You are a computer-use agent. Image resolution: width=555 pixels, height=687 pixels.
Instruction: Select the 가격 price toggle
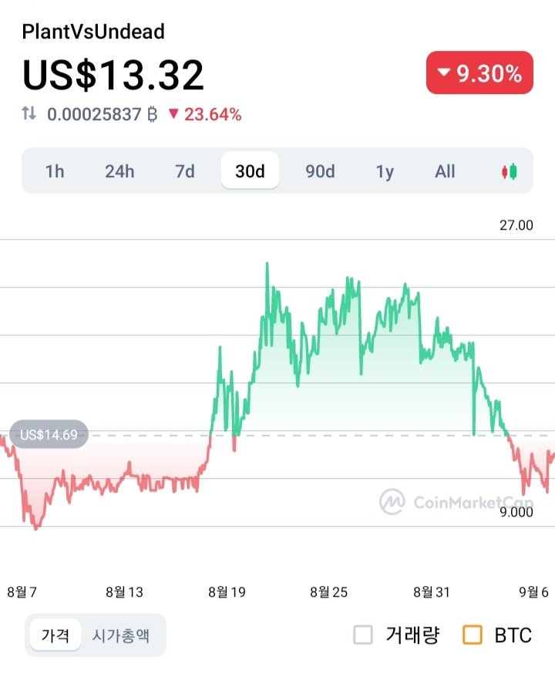(x=55, y=635)
